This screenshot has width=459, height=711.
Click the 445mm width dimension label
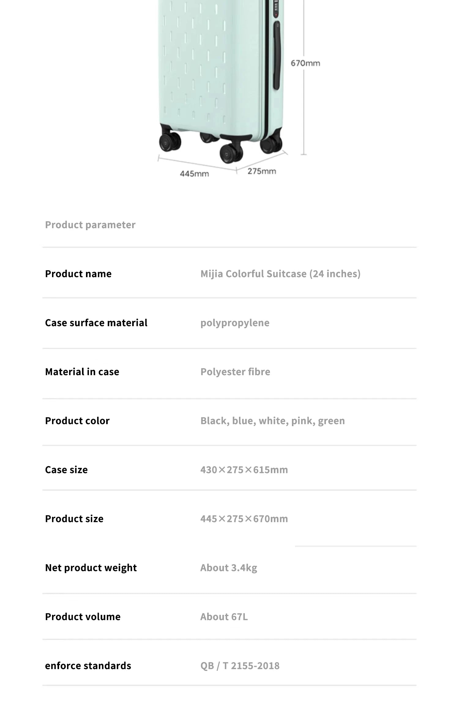(194, 174)
